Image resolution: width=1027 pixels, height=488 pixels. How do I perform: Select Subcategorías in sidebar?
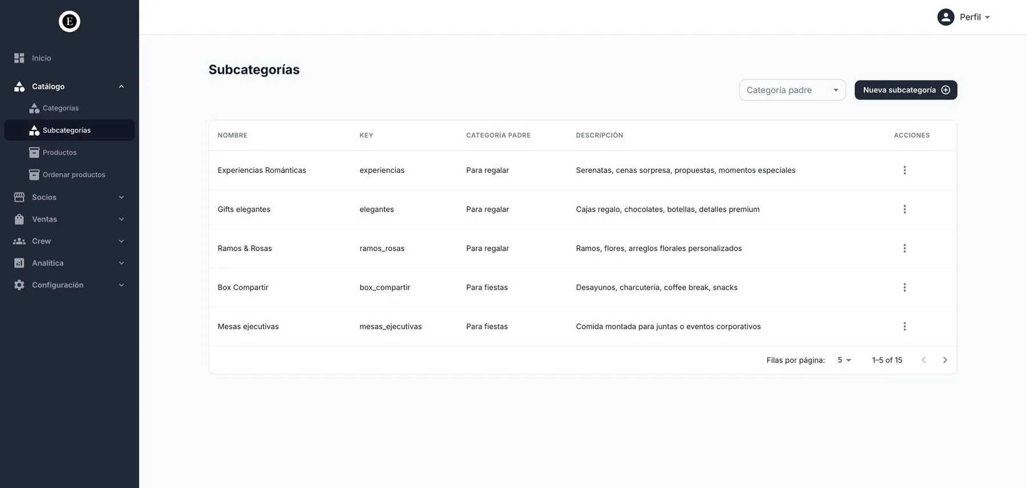click(70, 130)
